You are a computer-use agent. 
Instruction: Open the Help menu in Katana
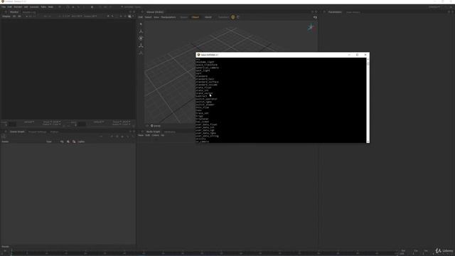click(50, 6)
